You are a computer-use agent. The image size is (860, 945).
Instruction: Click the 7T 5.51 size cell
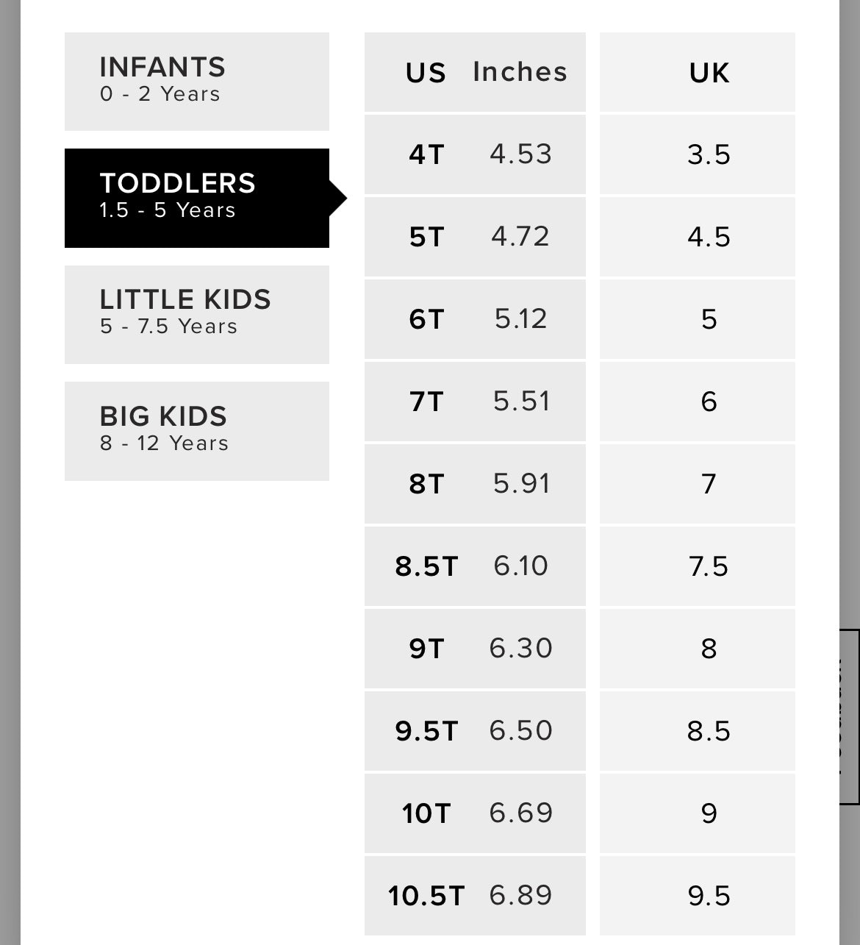(x=475, y=402)
